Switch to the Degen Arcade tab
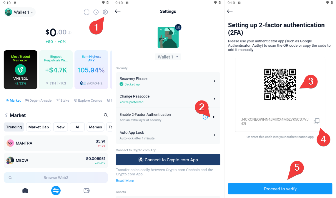Image resolution: width=336 pixels, height=198 pixels. click(38, 100)
